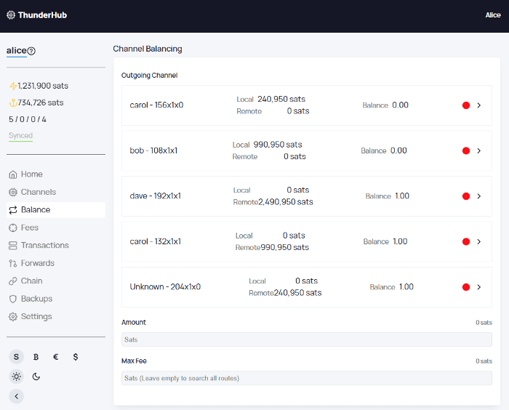Click red status dot for dave - 192x1x1

[x=466, y=196]
